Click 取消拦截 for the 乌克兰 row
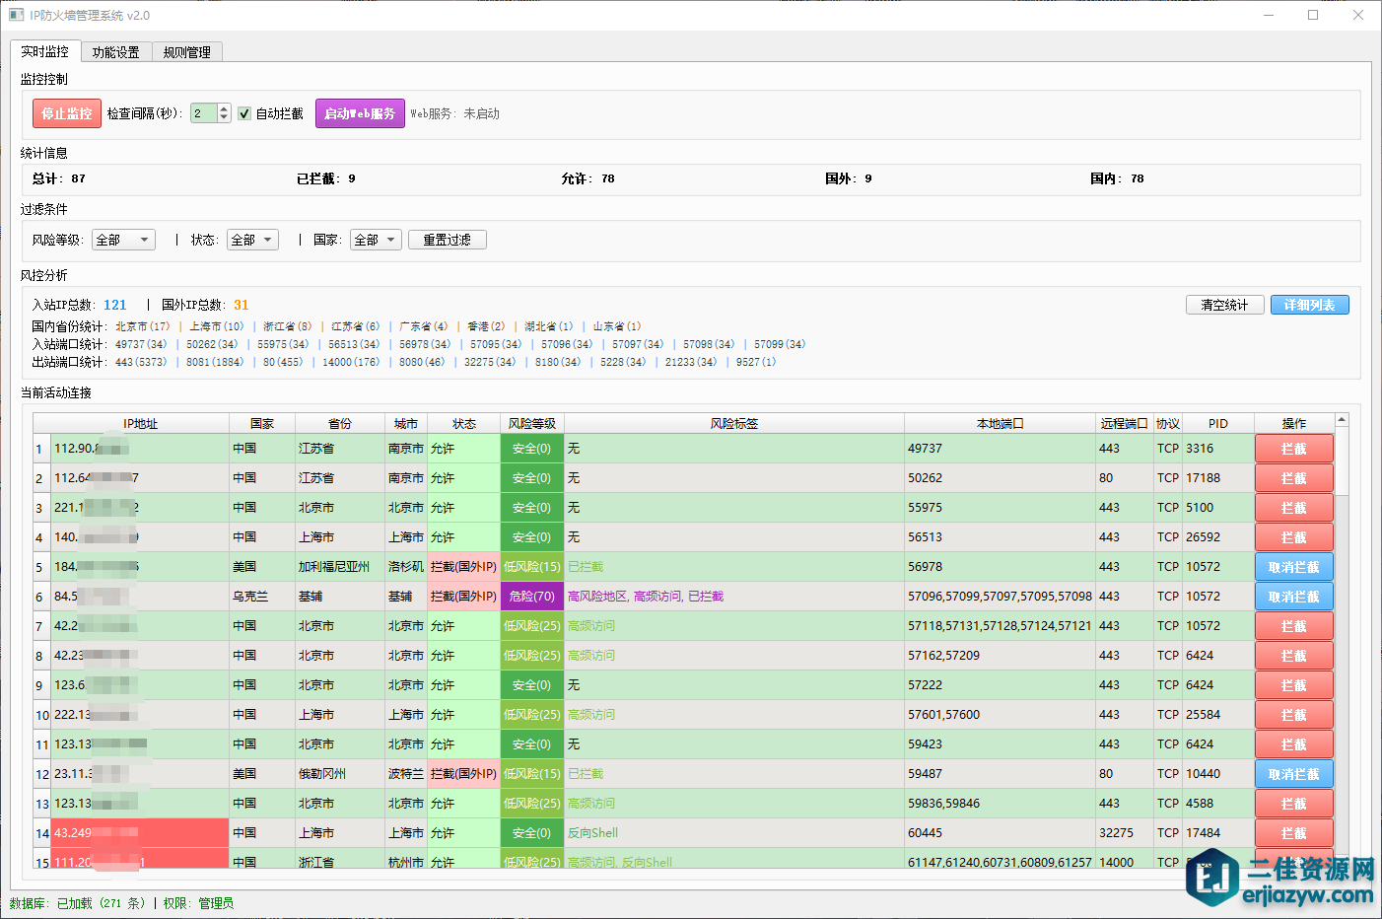The width and height of the screenshot is (1382, 919). click(1294, 597)
